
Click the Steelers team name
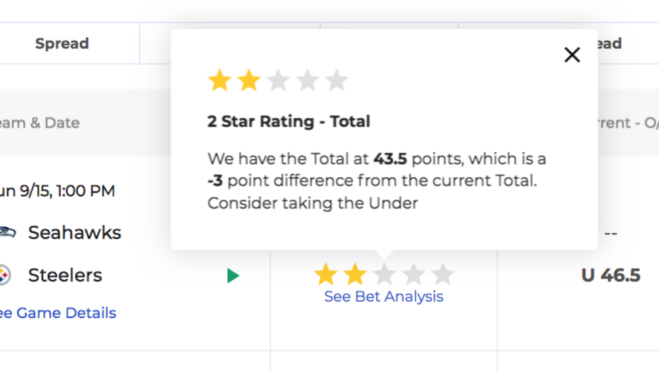[x=65, y=275]
